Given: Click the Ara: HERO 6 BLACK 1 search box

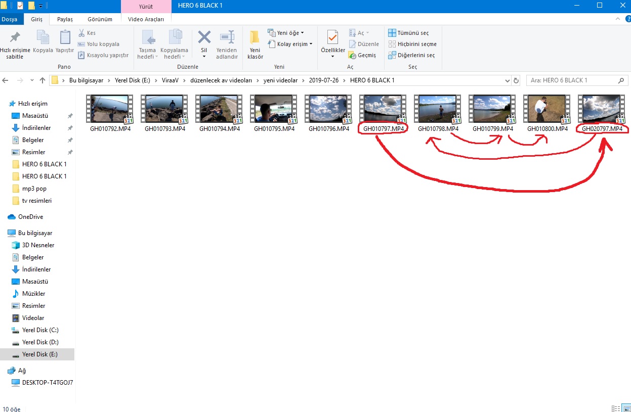Looking at the screenshot, I should click(577, 80).
